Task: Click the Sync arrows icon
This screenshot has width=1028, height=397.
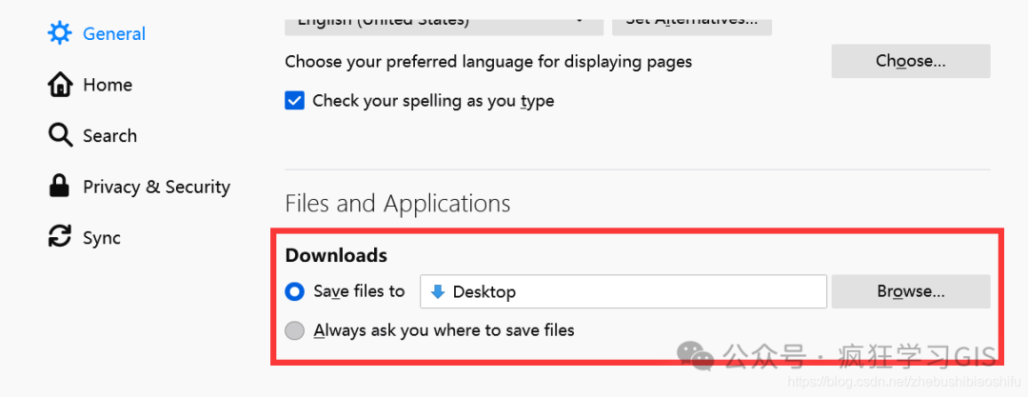Action: tap(60, 238)
